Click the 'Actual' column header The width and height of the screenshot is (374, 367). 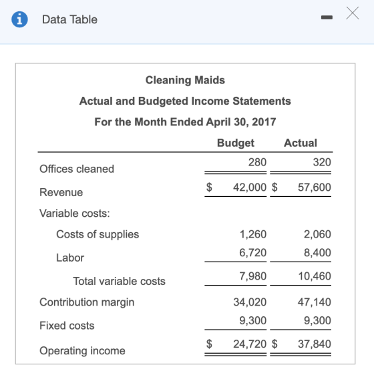(x=301, y=143)
